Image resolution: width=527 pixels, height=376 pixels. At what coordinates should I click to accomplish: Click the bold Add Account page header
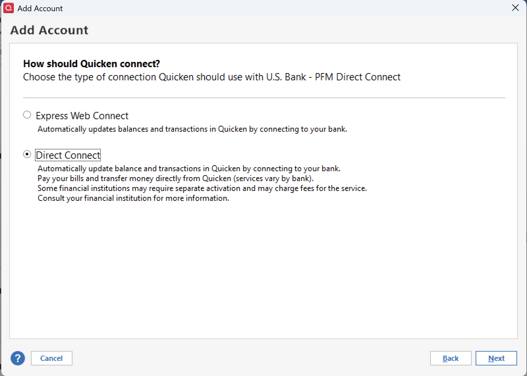point(49,30)
